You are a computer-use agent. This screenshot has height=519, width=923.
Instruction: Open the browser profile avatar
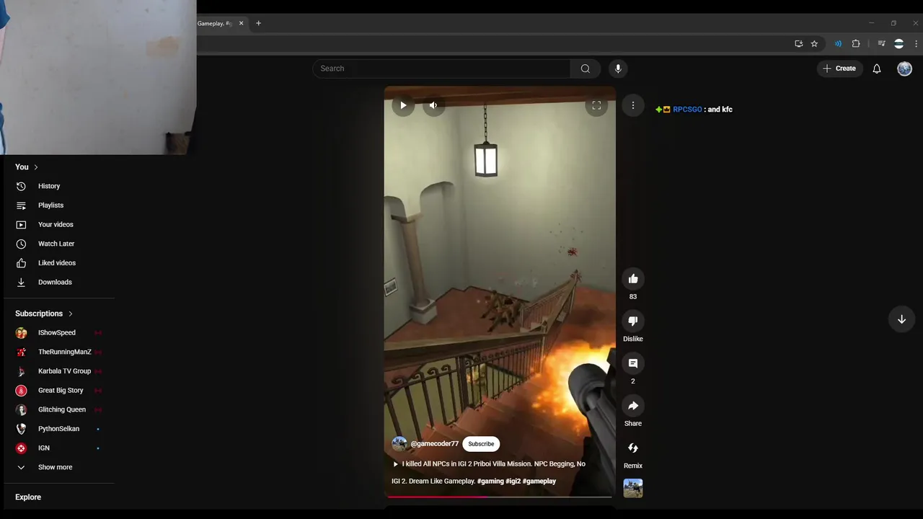pyautogui.click(x=898, y=44)
